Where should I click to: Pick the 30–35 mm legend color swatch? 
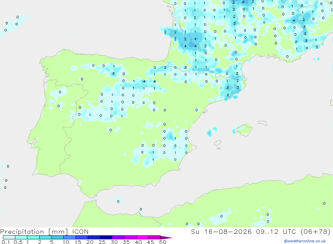click(118, 237)
